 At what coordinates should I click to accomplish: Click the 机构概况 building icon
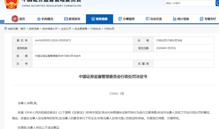39,19
